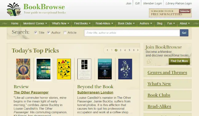Click the Find Out More button
The image size is (199, 116).
[179, 61]
